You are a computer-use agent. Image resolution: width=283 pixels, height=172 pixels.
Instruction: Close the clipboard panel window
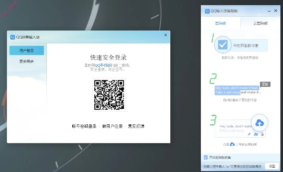click(x=275, y=11)
